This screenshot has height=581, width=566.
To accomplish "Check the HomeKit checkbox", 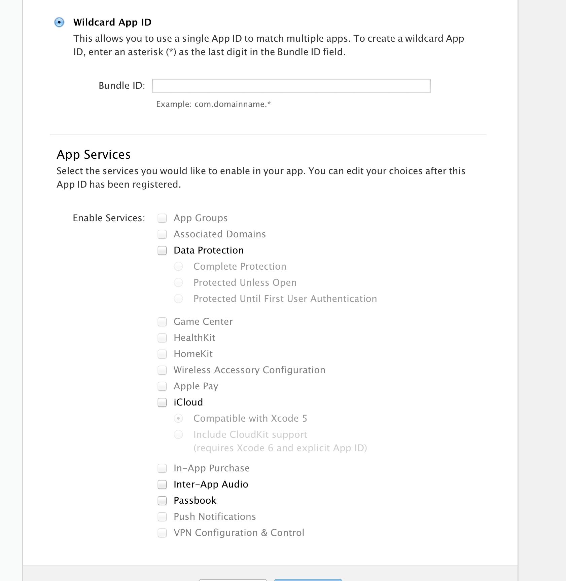I will 162,354.
